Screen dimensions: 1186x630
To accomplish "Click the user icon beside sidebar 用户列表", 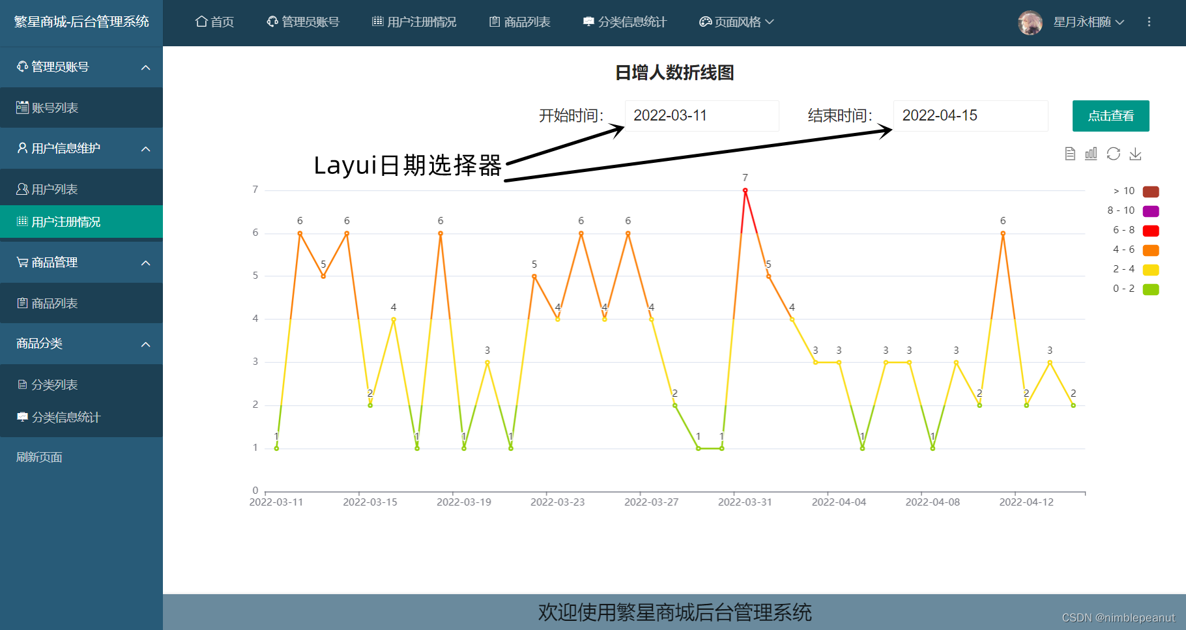I will coord(23,189).
